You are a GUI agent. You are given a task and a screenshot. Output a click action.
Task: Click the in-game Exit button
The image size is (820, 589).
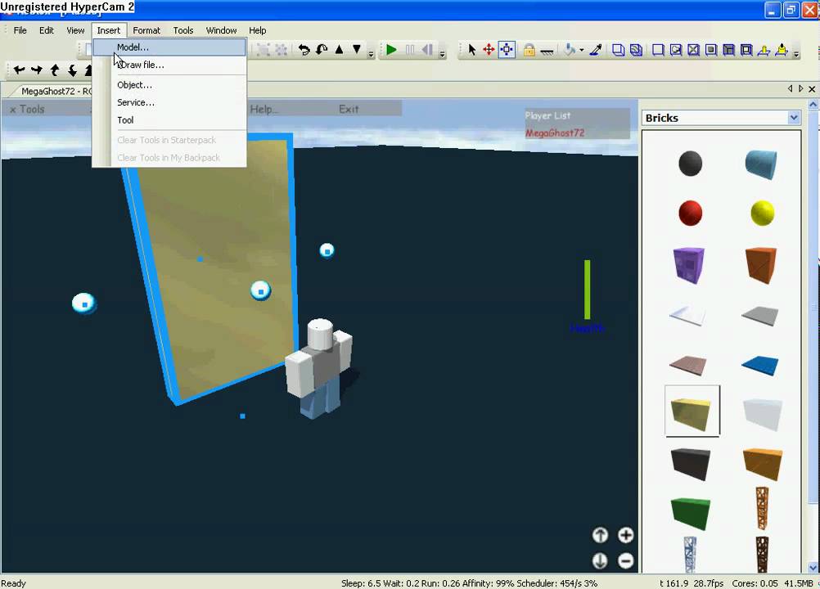point(349,110)
